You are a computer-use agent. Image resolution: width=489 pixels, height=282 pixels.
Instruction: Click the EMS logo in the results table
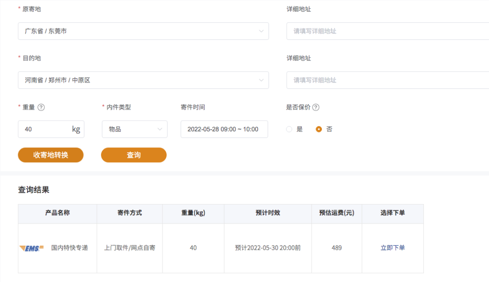tap(32, 248)
